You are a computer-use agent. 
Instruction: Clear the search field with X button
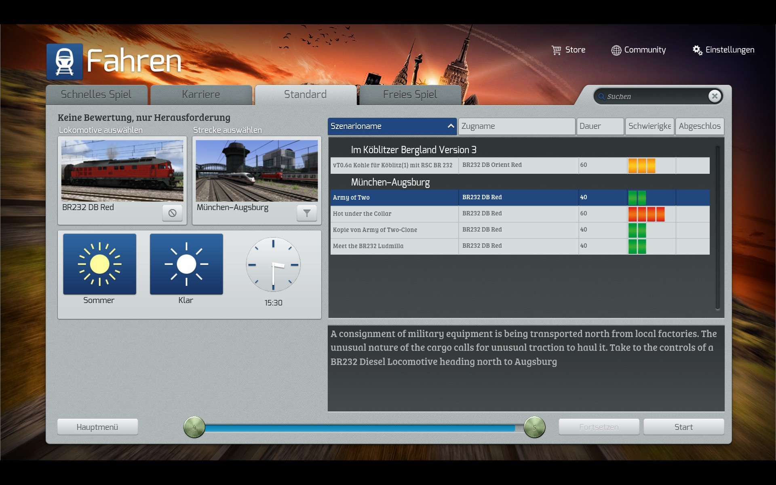point(715,96)
